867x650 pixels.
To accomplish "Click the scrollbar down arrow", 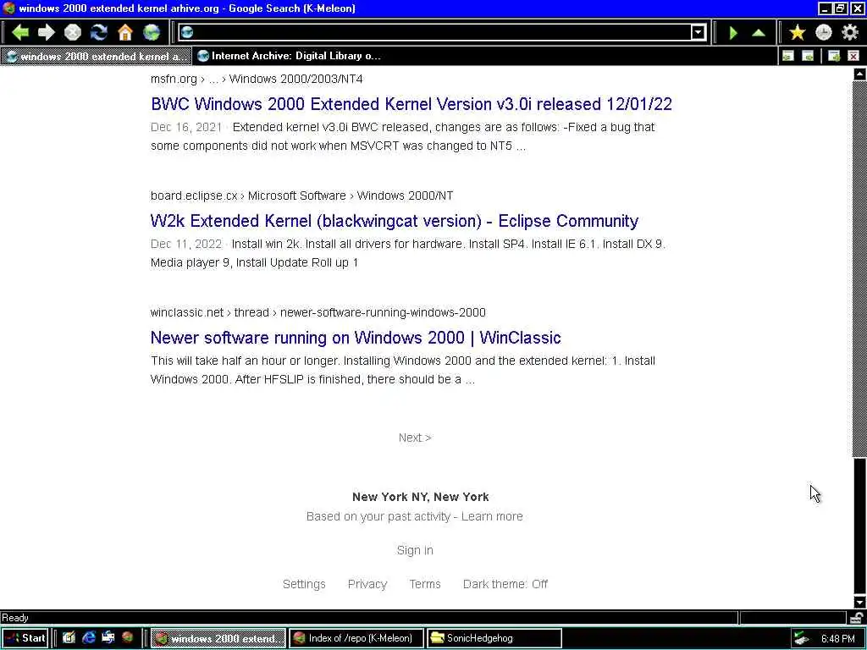I will [859, 602].
